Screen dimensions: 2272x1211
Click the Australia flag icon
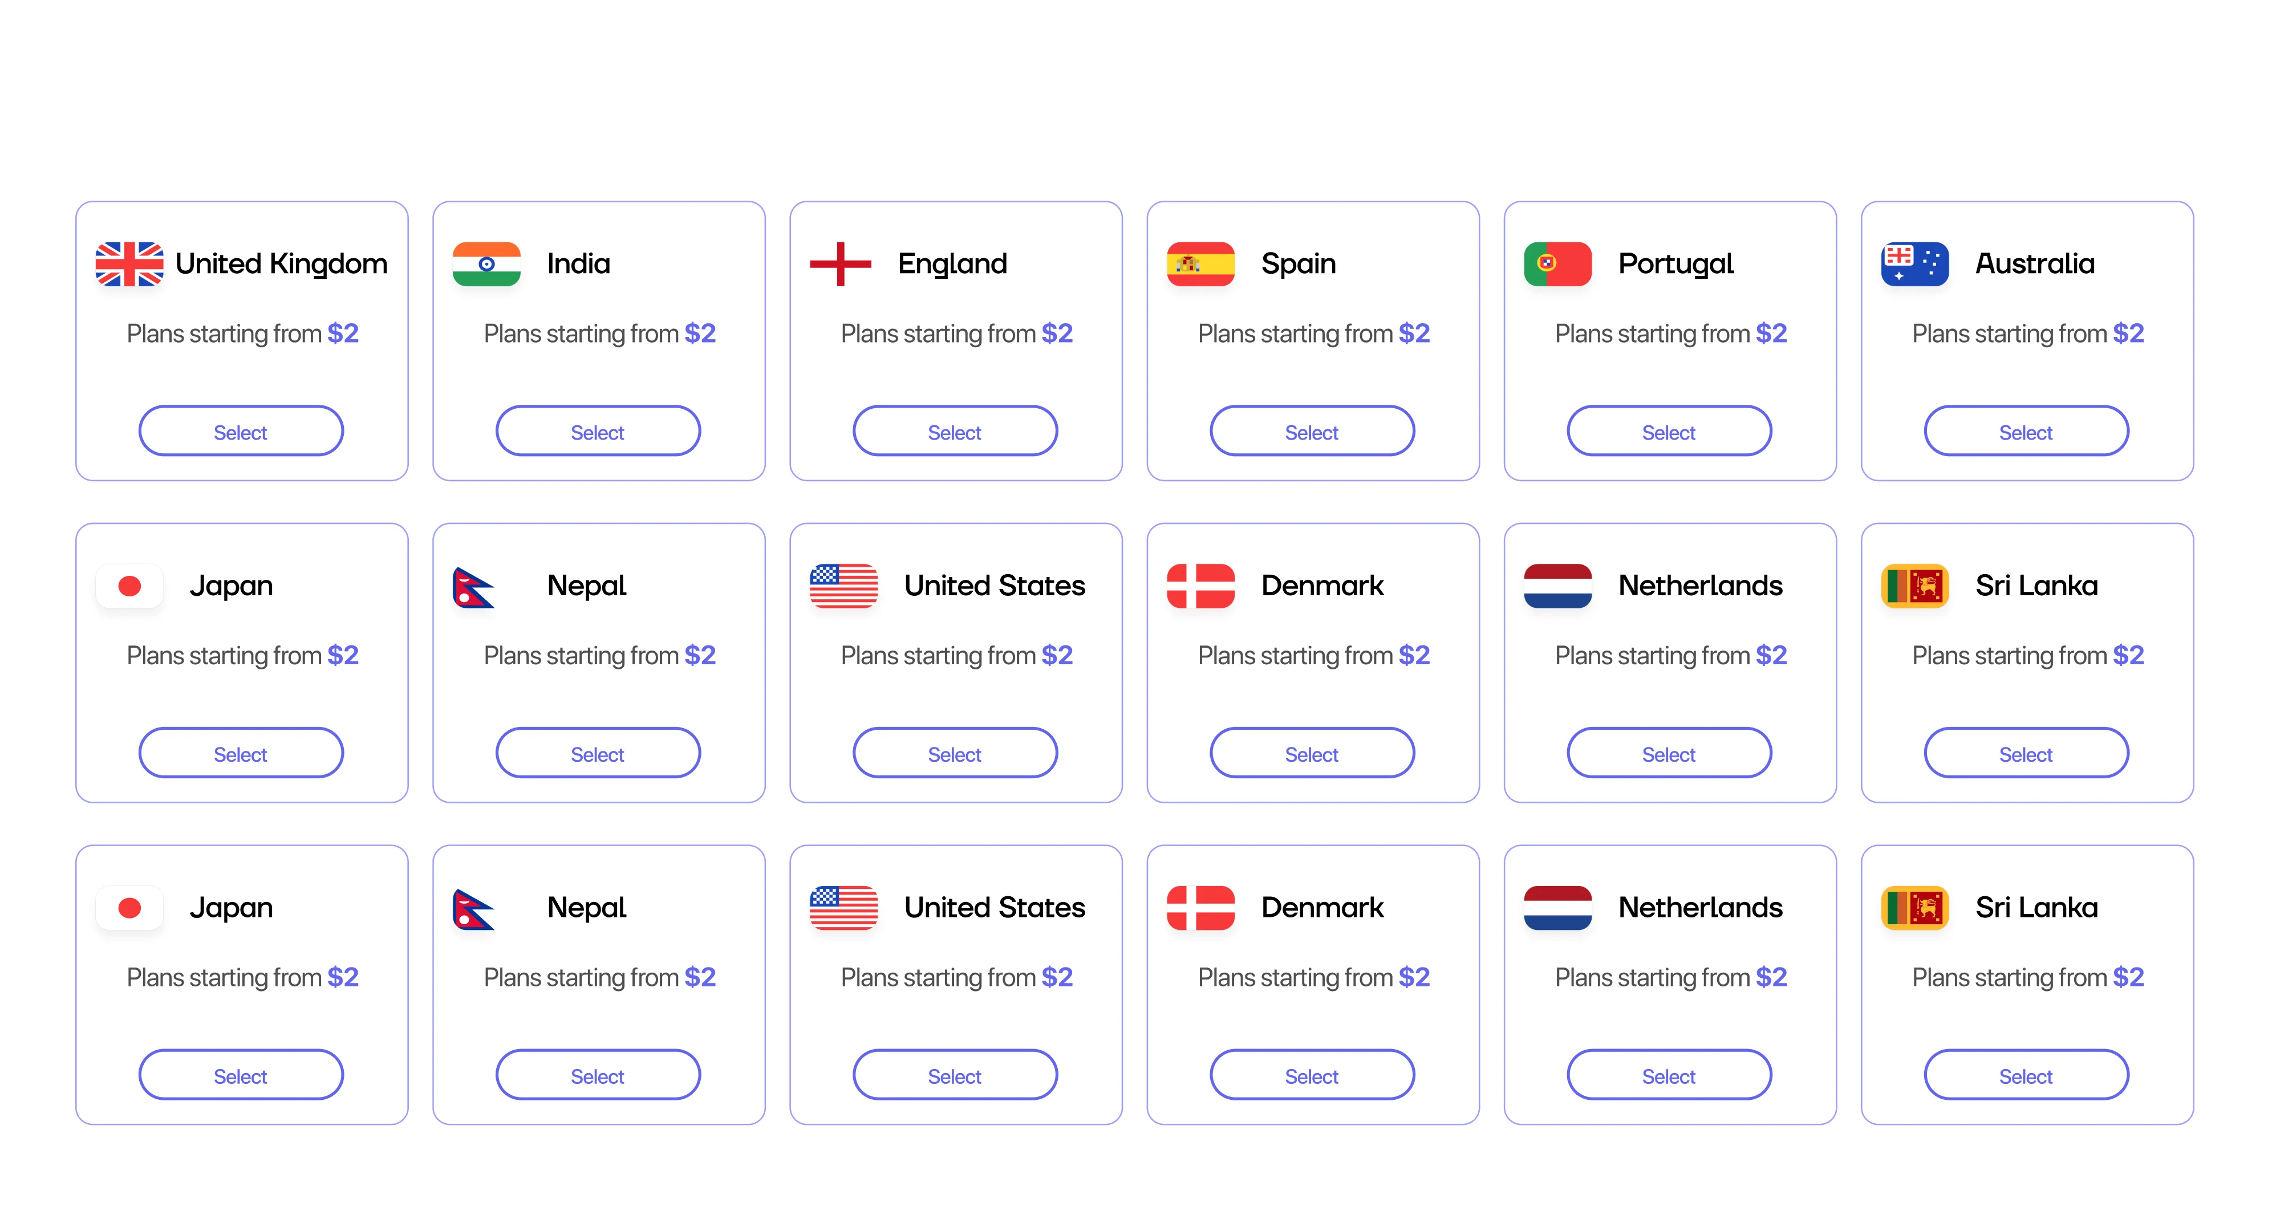click(1914, 264)
